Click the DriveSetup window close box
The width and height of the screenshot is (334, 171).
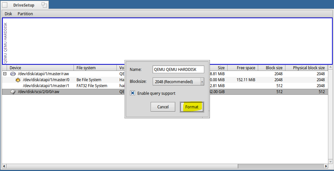pos(5,5)
